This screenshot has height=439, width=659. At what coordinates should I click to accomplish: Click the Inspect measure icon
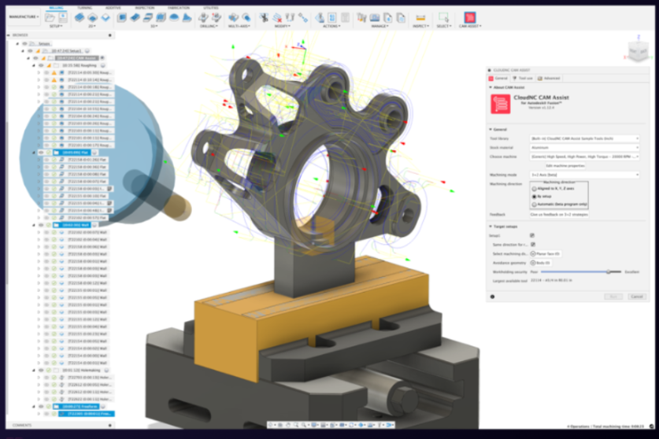click(x=420, y=17)
